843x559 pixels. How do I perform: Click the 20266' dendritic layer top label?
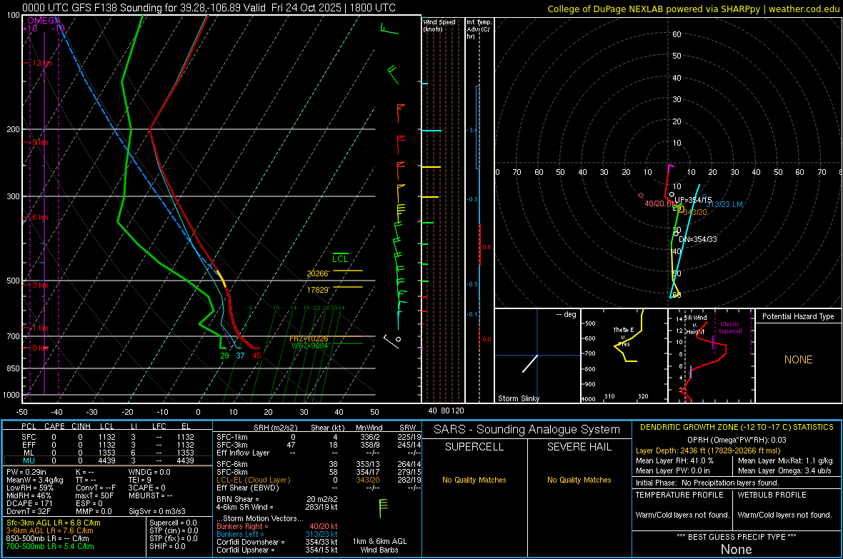[319, 273]
